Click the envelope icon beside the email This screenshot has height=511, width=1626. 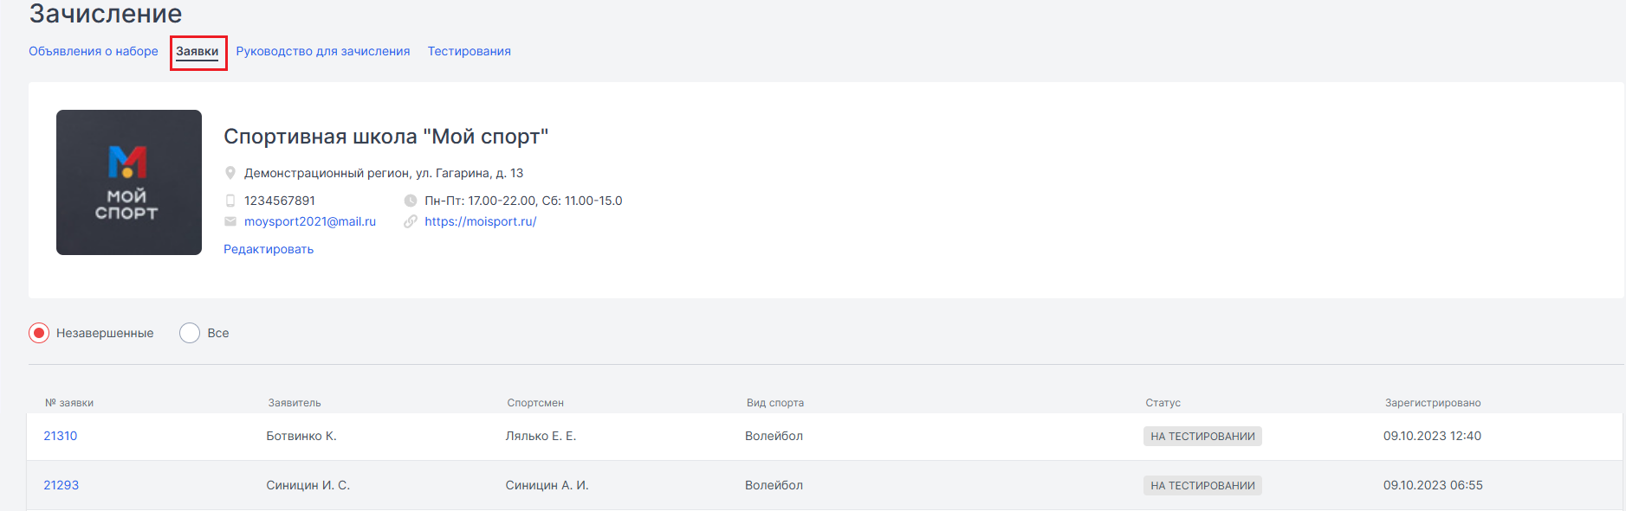[230, 221]
